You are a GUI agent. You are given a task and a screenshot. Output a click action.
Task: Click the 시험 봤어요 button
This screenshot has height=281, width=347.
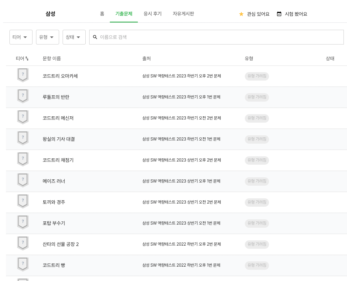(x=292, y=14)
